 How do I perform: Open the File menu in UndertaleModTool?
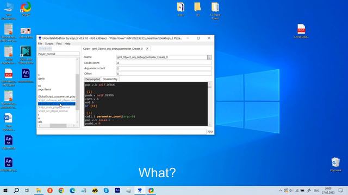[40, 44]
